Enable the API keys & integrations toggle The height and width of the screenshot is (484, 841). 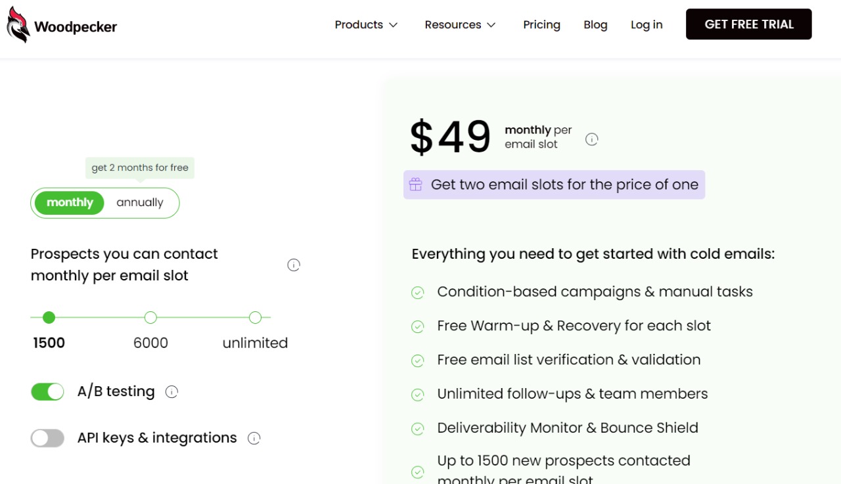point(47,438)
